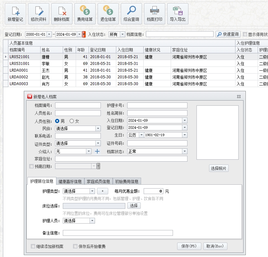This screenshot has width=268, height=257.
Task: Click the 档案打印 printer icon
Action: (x=154, y=14)
